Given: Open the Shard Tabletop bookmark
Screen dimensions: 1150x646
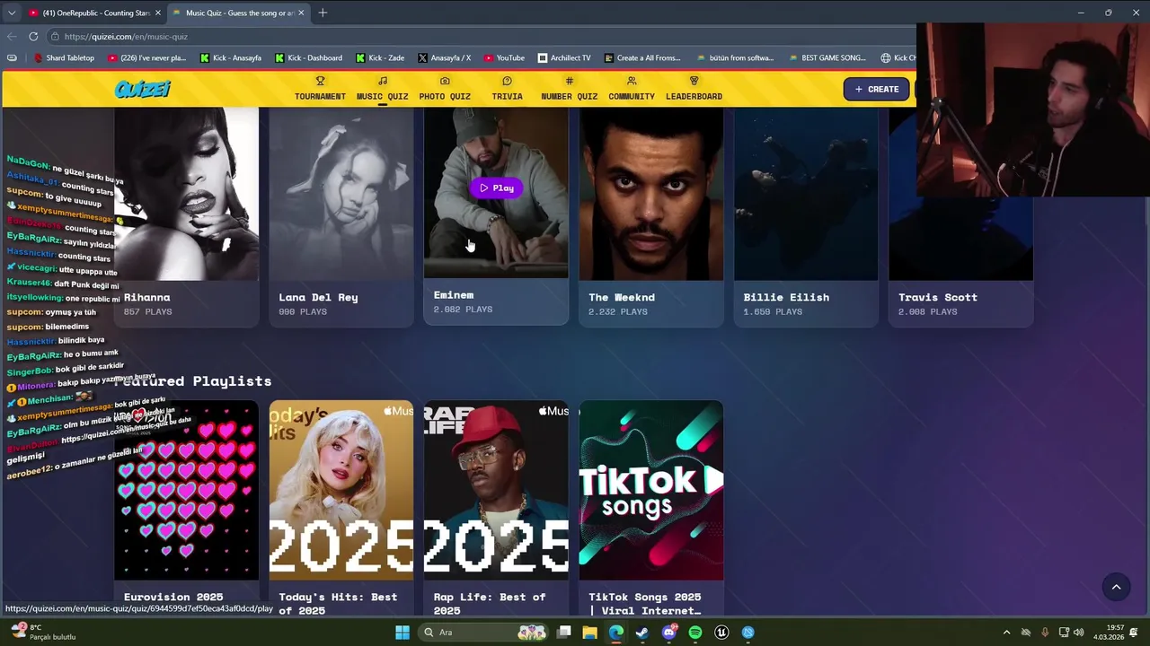Looking at the screenshot, I should click(x=64, y=58).
